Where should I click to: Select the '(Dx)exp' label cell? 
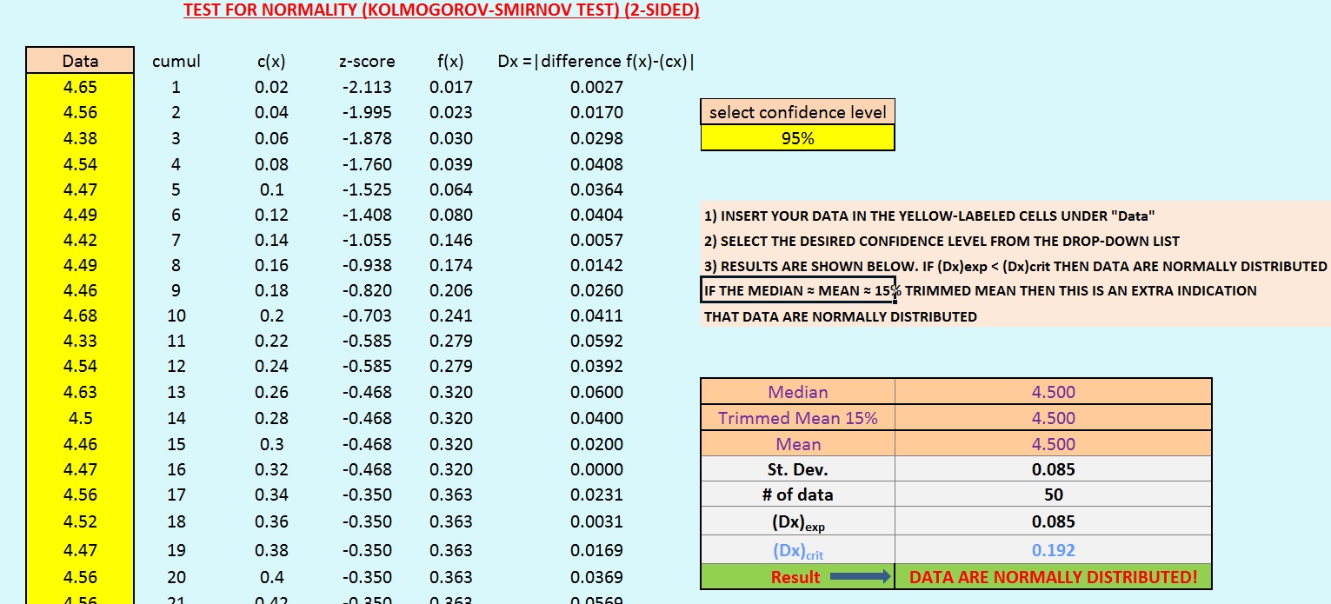click(x=797, y=521)
